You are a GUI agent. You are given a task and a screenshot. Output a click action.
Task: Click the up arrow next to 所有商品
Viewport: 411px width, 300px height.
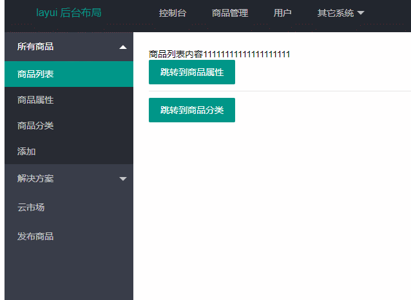coord(123,47)
